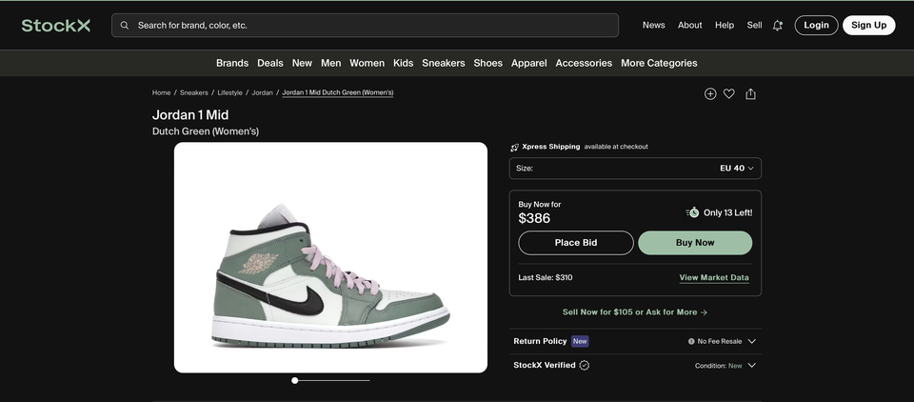Open View Market Data link
Image resolution: width=914 pixels, height=402 pixels.
(x=714, y=278)
